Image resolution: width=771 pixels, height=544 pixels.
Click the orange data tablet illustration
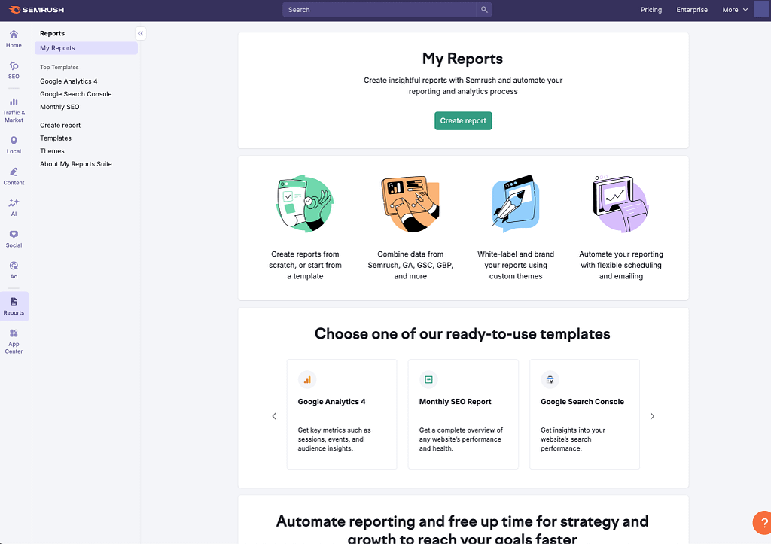click(x=410, y=203)
